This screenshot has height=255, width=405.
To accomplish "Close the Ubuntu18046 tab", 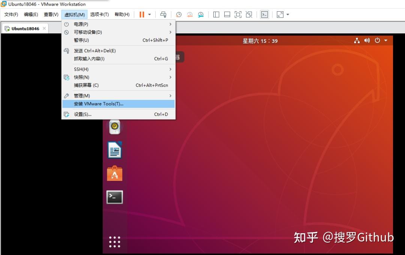I will 44,29.
